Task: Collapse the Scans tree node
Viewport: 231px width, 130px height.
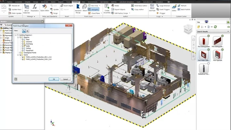Action: (x=18, y=55)
